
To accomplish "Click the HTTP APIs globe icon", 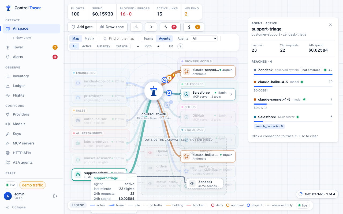I will [x=8, y=153].
